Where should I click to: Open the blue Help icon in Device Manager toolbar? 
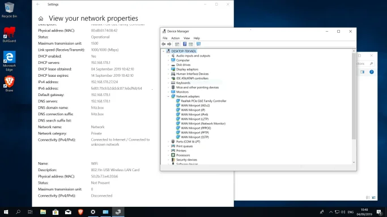click(x=185, y=44)
